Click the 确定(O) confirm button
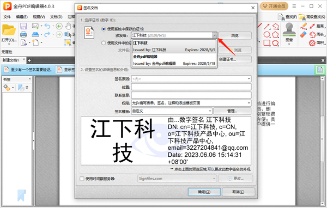Image resolution: width=327 pixels, height=208 pixels. tap(204, 192)
